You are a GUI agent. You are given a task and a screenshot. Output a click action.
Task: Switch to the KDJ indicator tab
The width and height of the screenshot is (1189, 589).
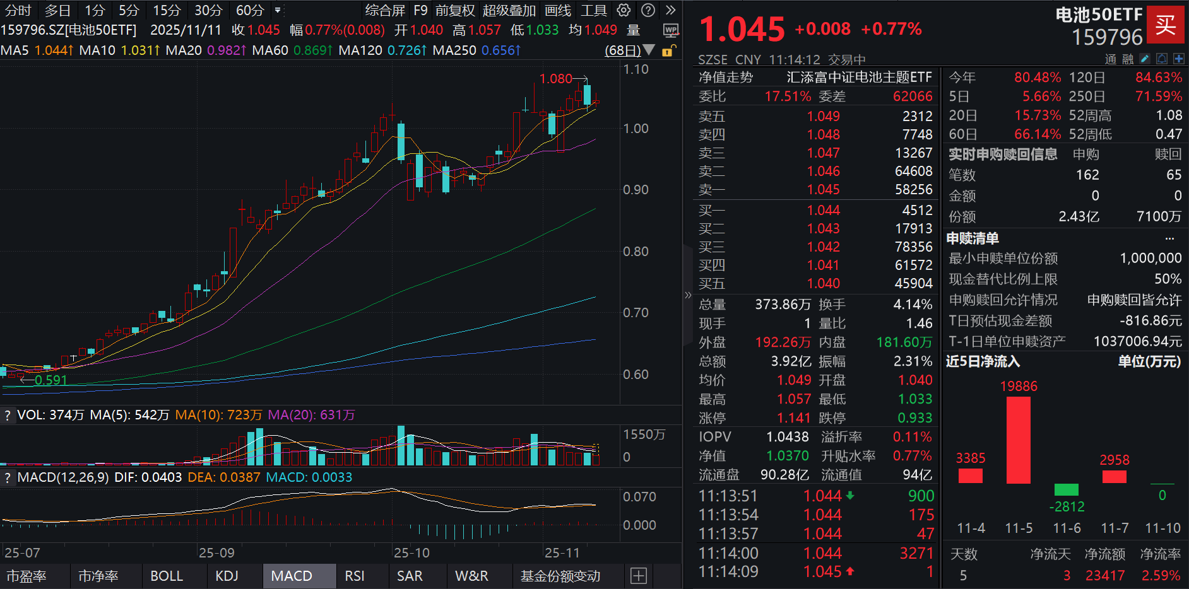point(227,575)
